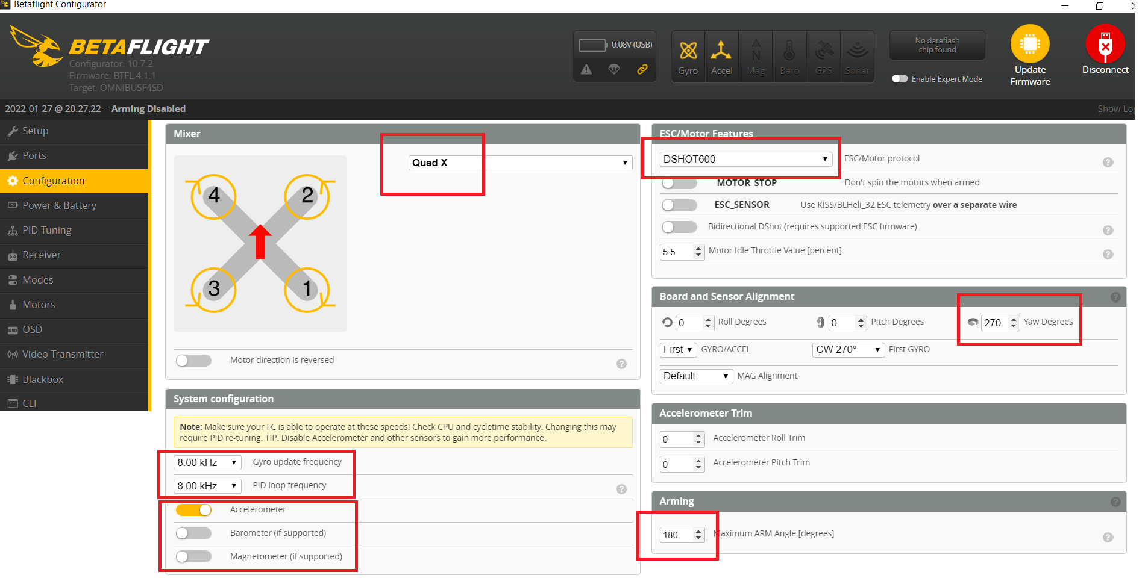Open help for ESC/Motor protocol
Screen dimensions: 1145x578
coord(1108,162)
